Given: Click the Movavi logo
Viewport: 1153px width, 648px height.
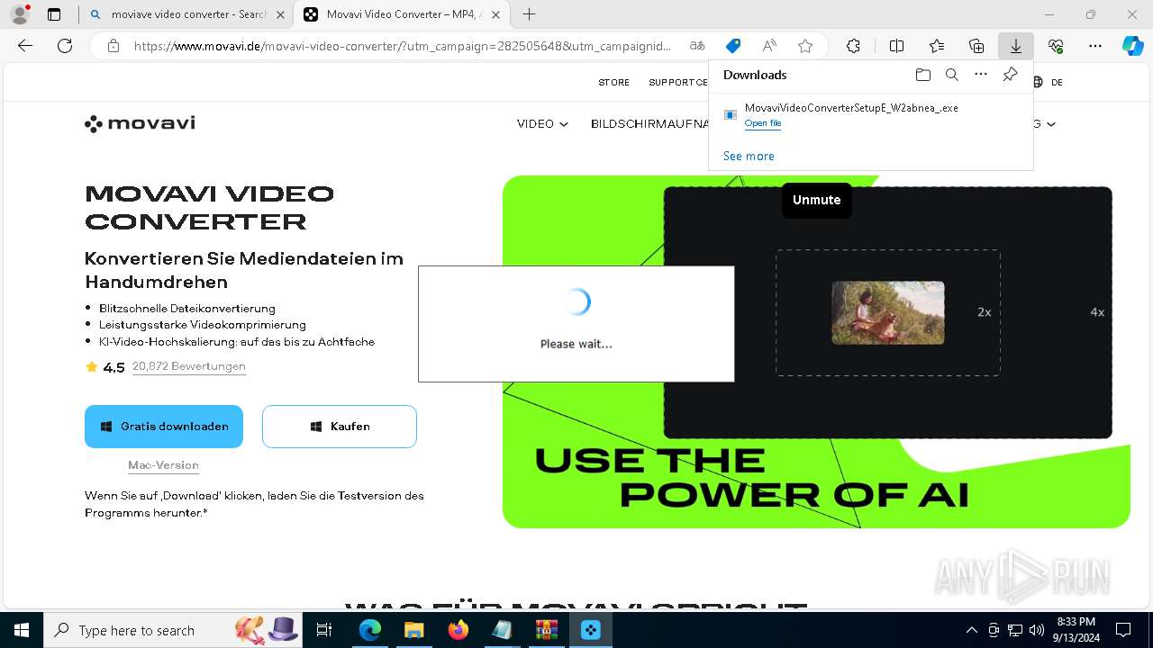Looking at the screenshot, I should tap(140, 123).
